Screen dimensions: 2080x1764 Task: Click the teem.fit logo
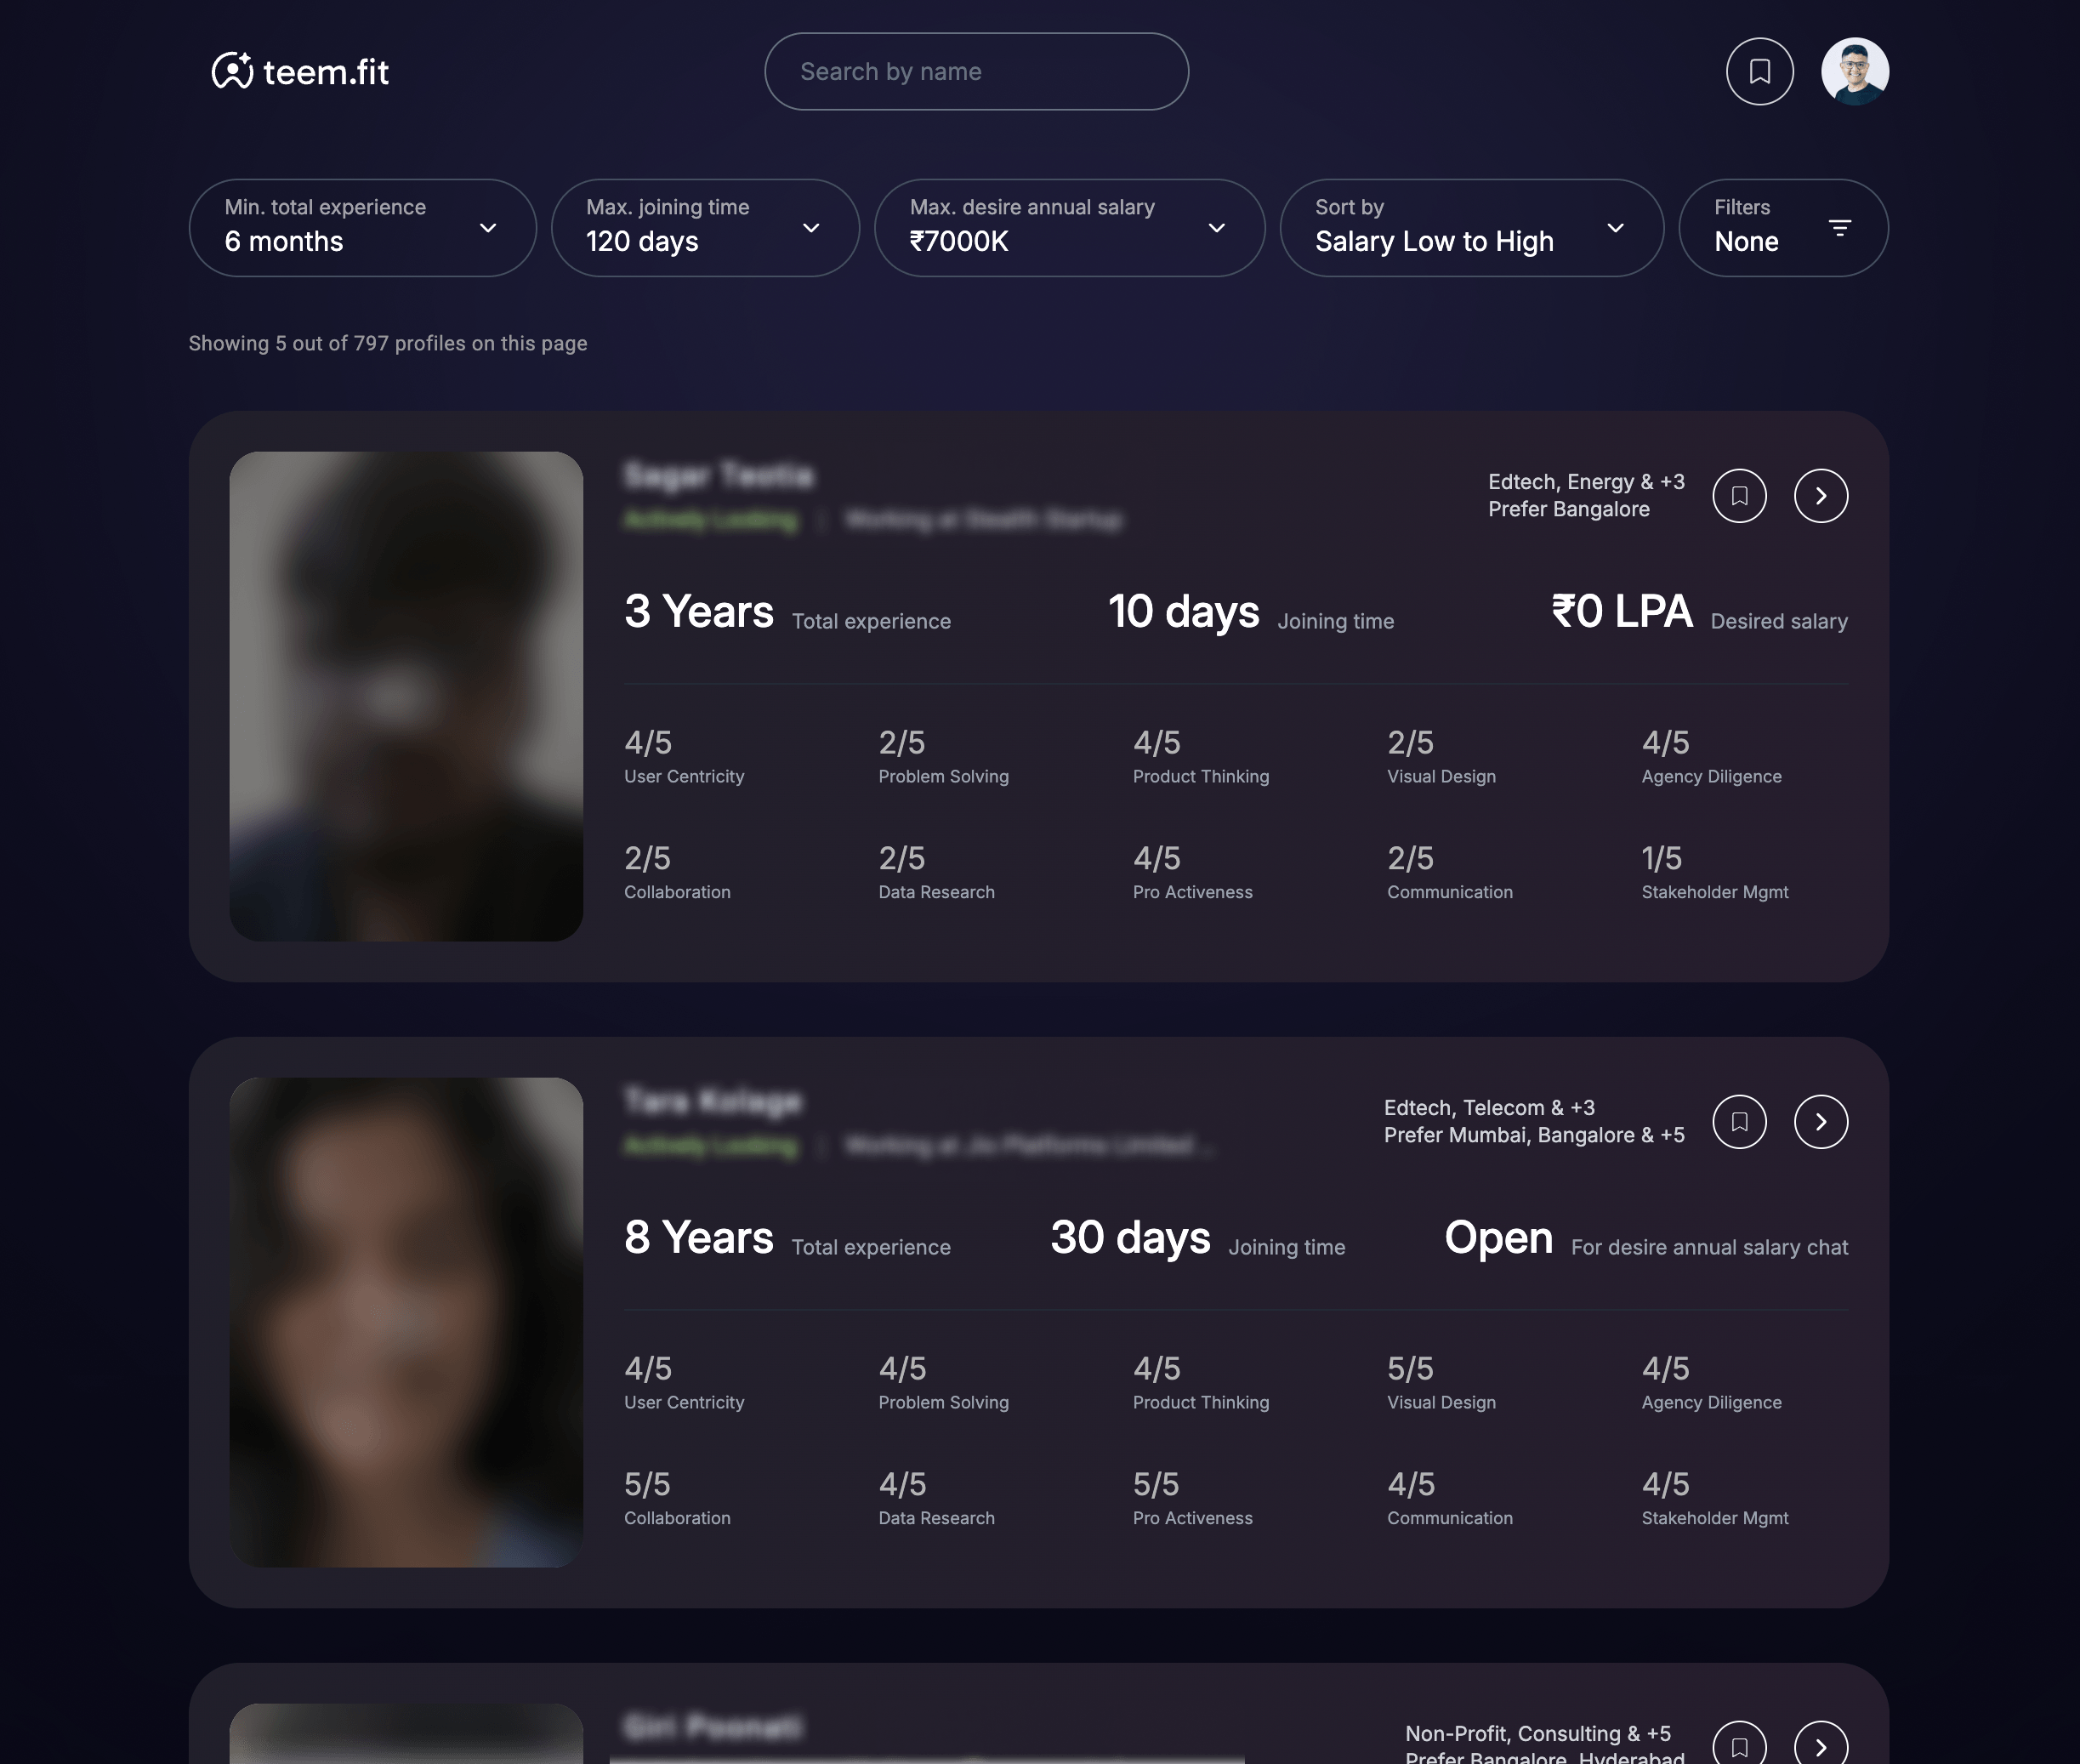pyautogui.click(x=300, y=71)
